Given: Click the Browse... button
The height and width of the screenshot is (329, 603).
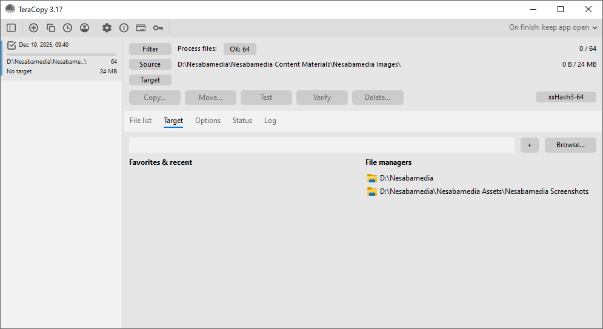Looking at the screenshot, I should point(570,145).
